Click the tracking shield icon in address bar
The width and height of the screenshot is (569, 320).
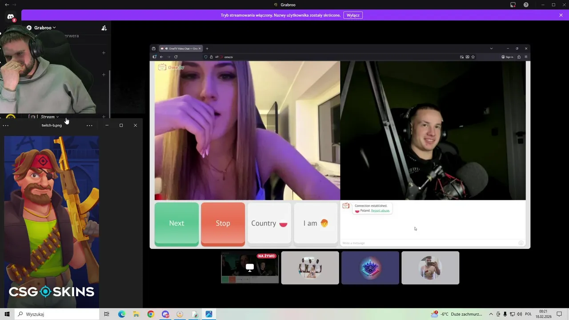(x=206, y=57)
